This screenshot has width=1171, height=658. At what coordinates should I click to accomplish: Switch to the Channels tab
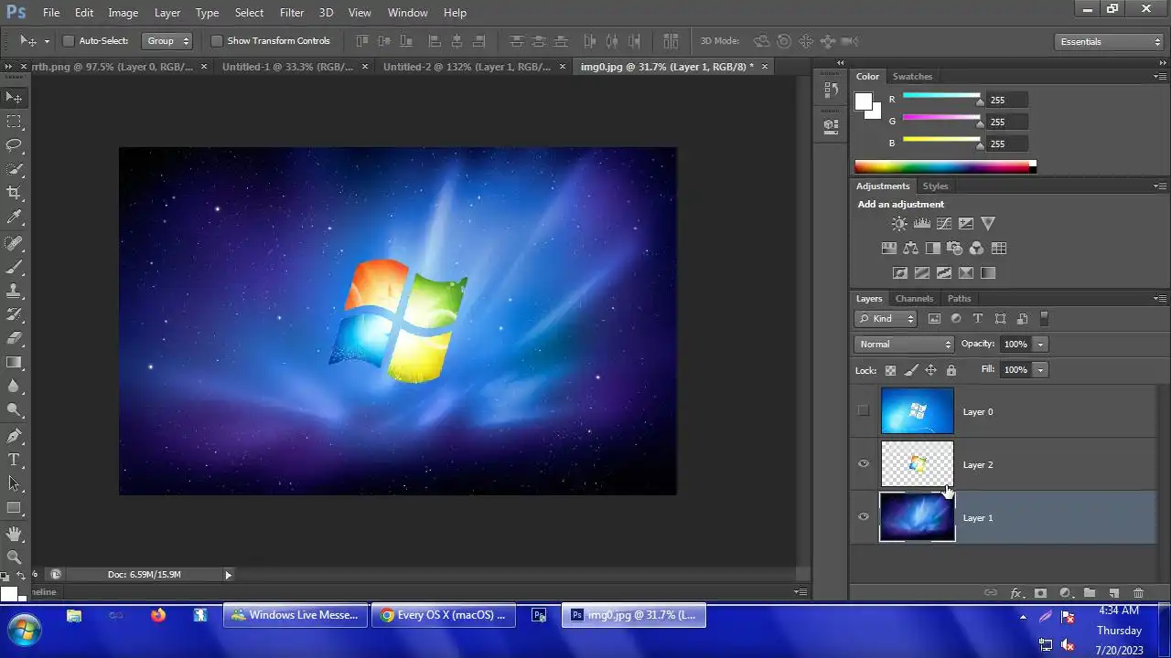[914, 299]
